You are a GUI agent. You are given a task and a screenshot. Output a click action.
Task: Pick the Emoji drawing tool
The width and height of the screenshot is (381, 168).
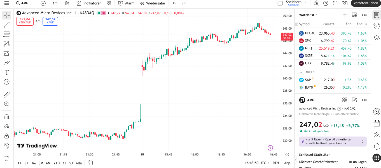tap(6, 82)
